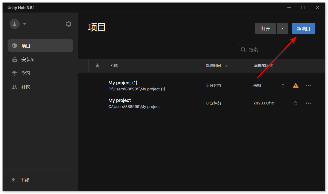Screen dimensions: 328x194
Task: Click the orange warning icon for My project (1)
Action: [296, 86]
